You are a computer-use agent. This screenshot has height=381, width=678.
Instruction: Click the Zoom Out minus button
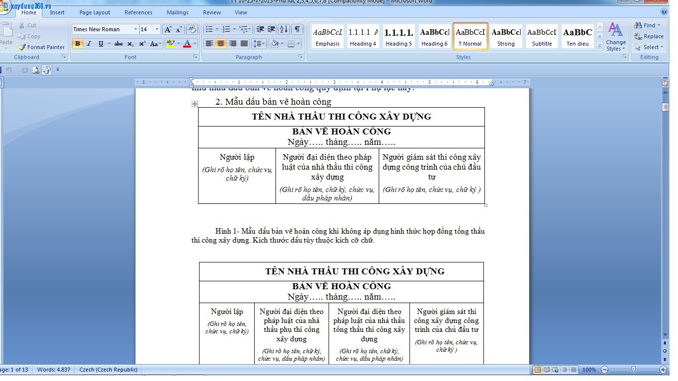[605, 370]
